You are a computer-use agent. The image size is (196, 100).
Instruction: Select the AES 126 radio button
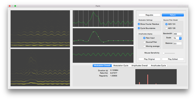(x=166, y=28)
